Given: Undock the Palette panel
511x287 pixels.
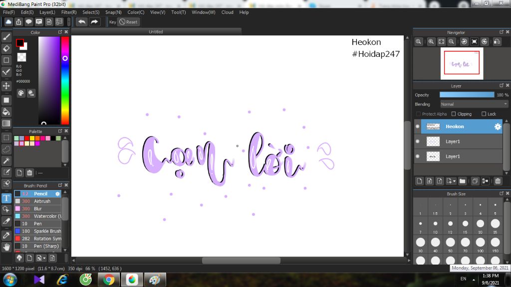Looking at the screenshot, I should click(60, 131).
